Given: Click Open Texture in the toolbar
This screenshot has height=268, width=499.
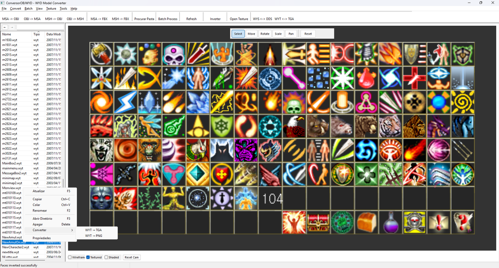Looking at the screenshot, I should point(239,19).
